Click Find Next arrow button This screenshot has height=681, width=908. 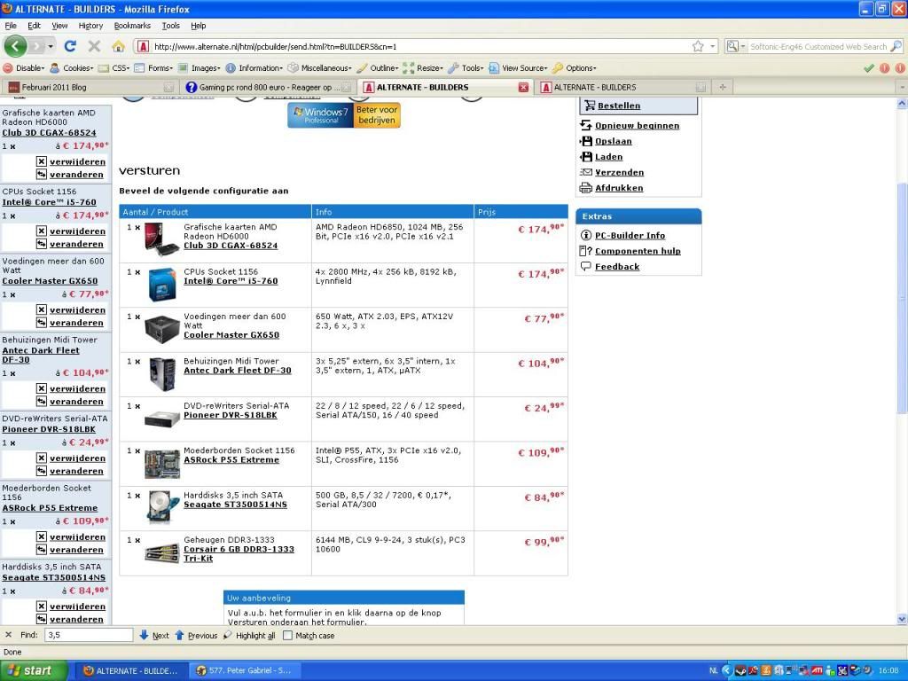point(154,635)
